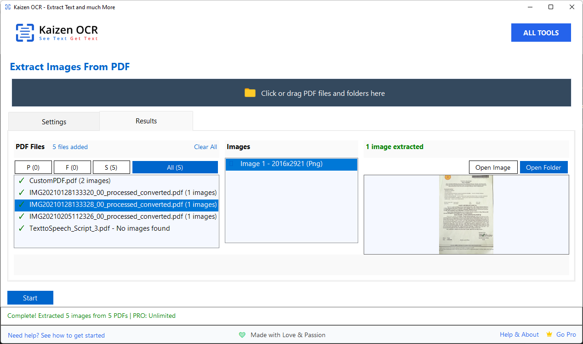The height and width of the screenshot is (344, 583).
Task: Click the heart icon in footer
Action: pyautogui.click(x=242, y=335)
